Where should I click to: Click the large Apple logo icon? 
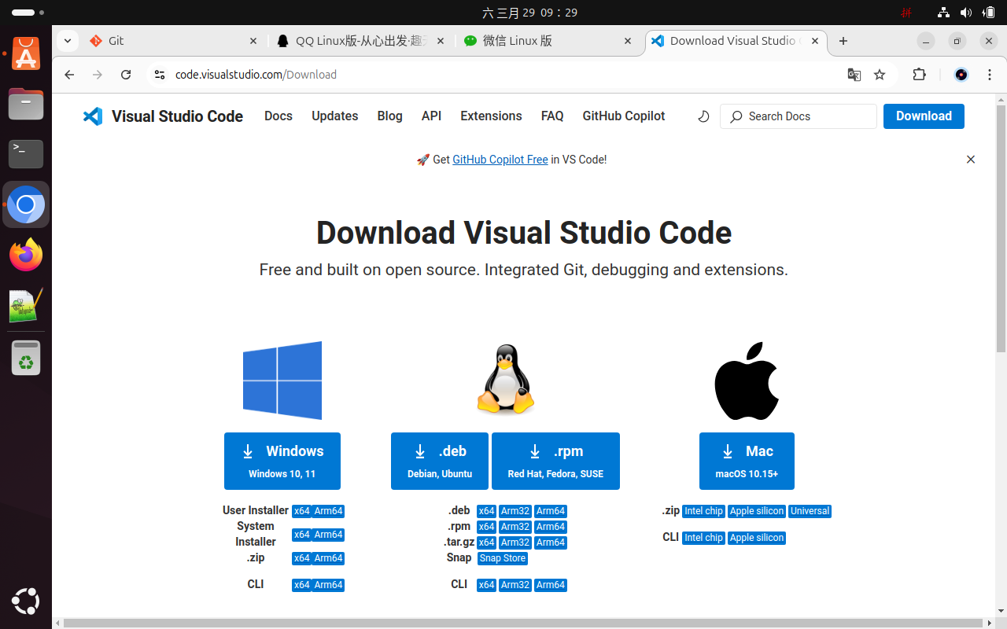point(747,381)
